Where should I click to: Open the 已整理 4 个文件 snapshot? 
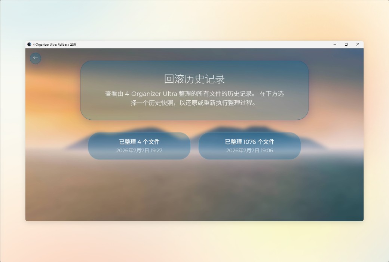coord(139,146)
